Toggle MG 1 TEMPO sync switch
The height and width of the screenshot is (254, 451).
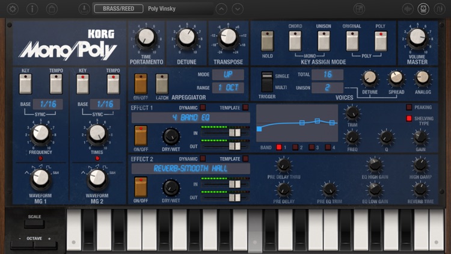(x=56, y=84)
